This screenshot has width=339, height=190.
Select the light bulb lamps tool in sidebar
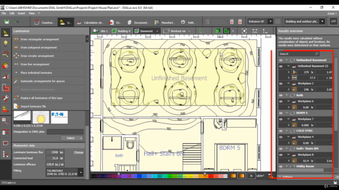[5, 43]
